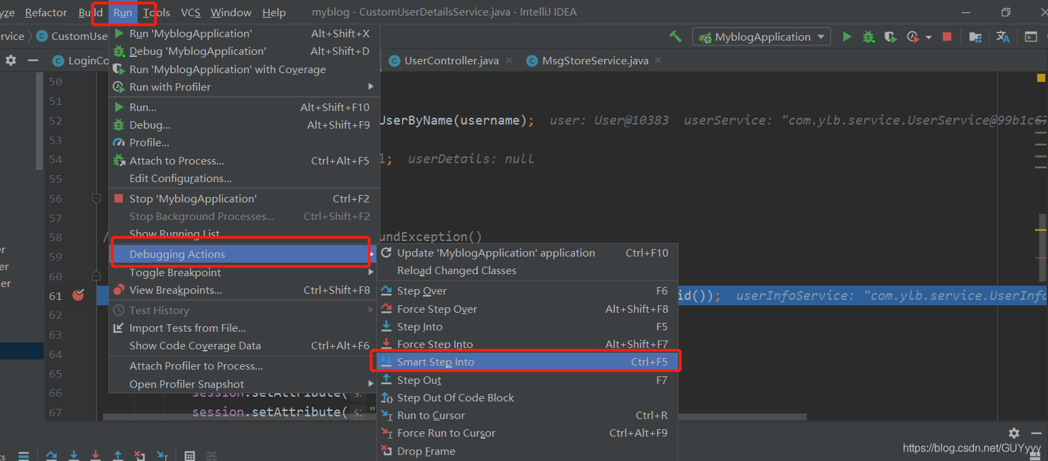Viewport: 1048px width, 461px height.
Task: Click the editor vertical scrollbar thumb
Action: [x=1043, y=248]
